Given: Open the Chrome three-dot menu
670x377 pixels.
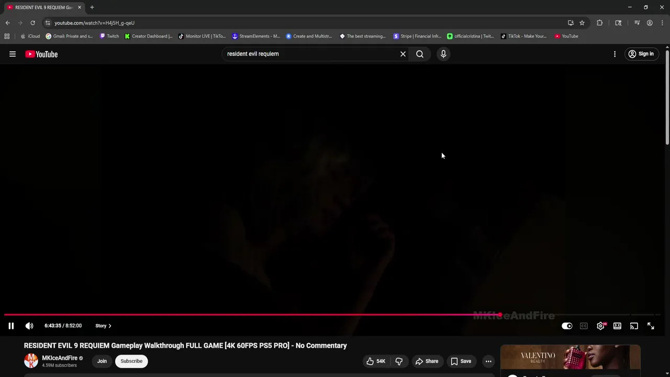Looking at the screenshot, I should click(x=662, y=23).
